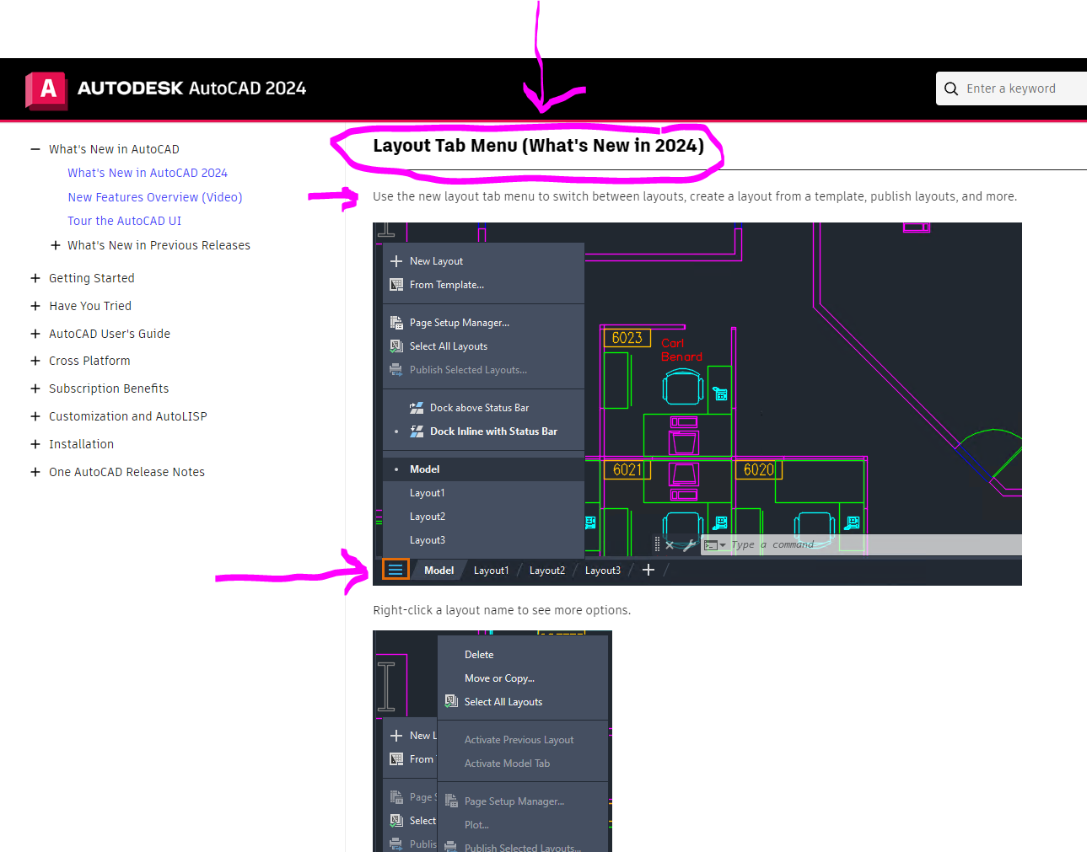The width and height of the screenshot is (1087, 852).
Task: Choose Delete in the right-click menu
Action: [x=523, y=655]
